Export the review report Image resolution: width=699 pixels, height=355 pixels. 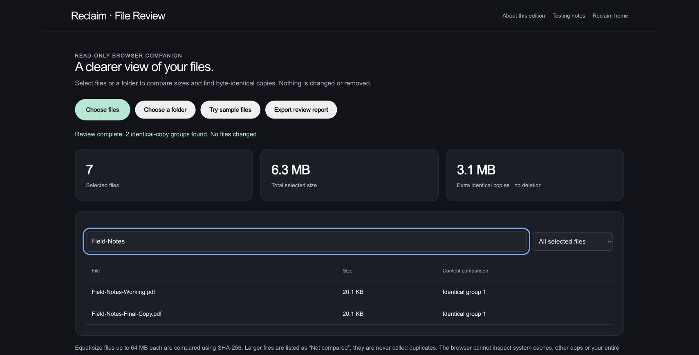pos(301,109)
